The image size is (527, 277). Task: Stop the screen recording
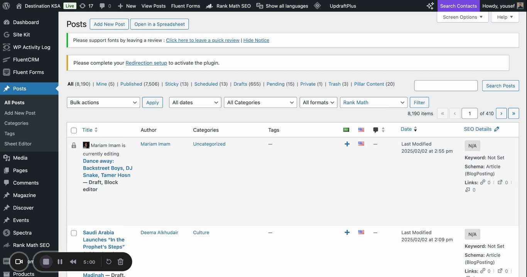click(46, 262)
